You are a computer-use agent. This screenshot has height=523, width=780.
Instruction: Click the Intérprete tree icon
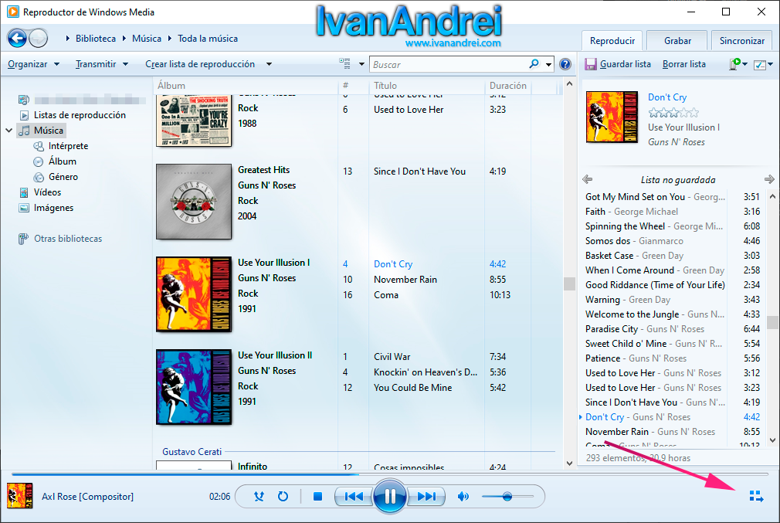[x=39, y=146]
